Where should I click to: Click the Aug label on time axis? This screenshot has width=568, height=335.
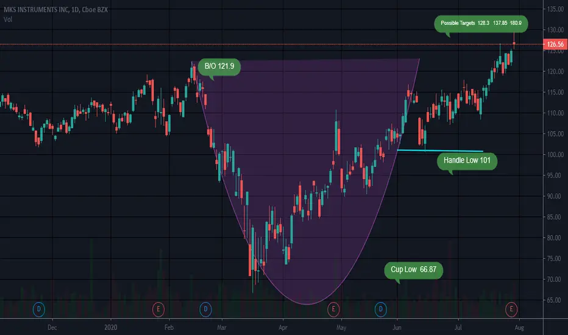(x=519, y=328)
